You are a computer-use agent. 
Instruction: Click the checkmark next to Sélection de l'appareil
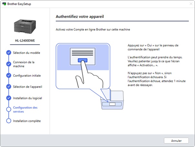9,86
